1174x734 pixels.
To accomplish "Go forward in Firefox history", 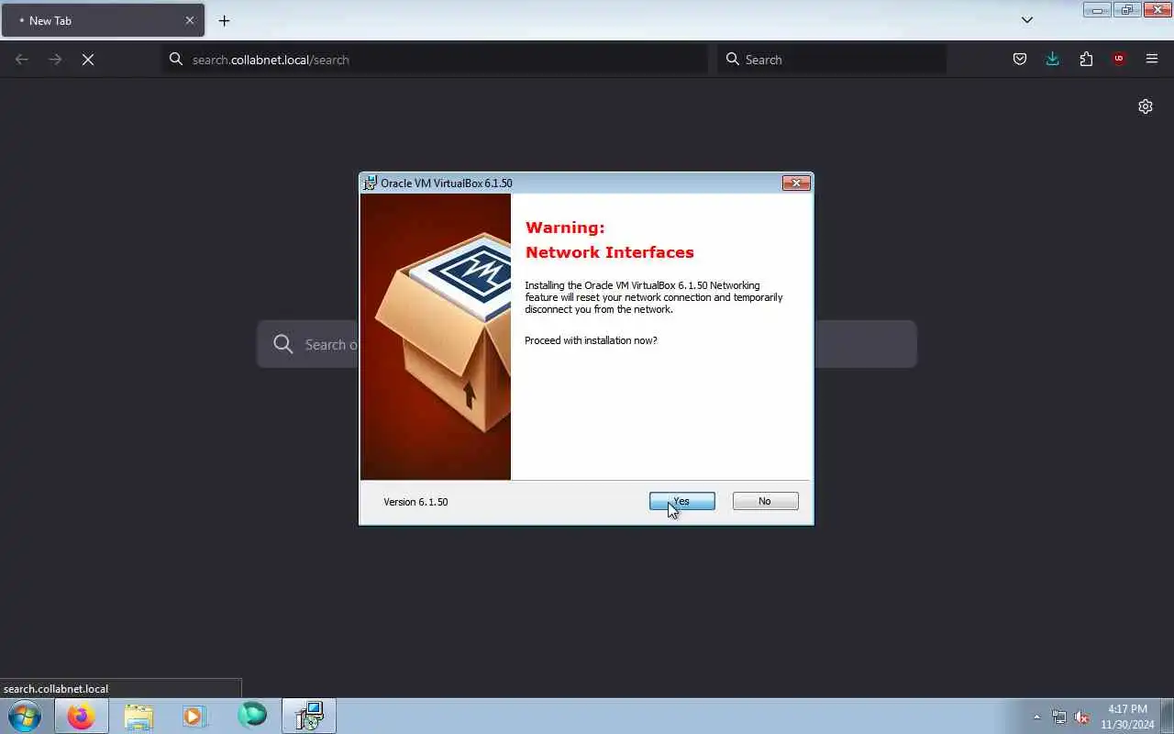I will 55,60.
